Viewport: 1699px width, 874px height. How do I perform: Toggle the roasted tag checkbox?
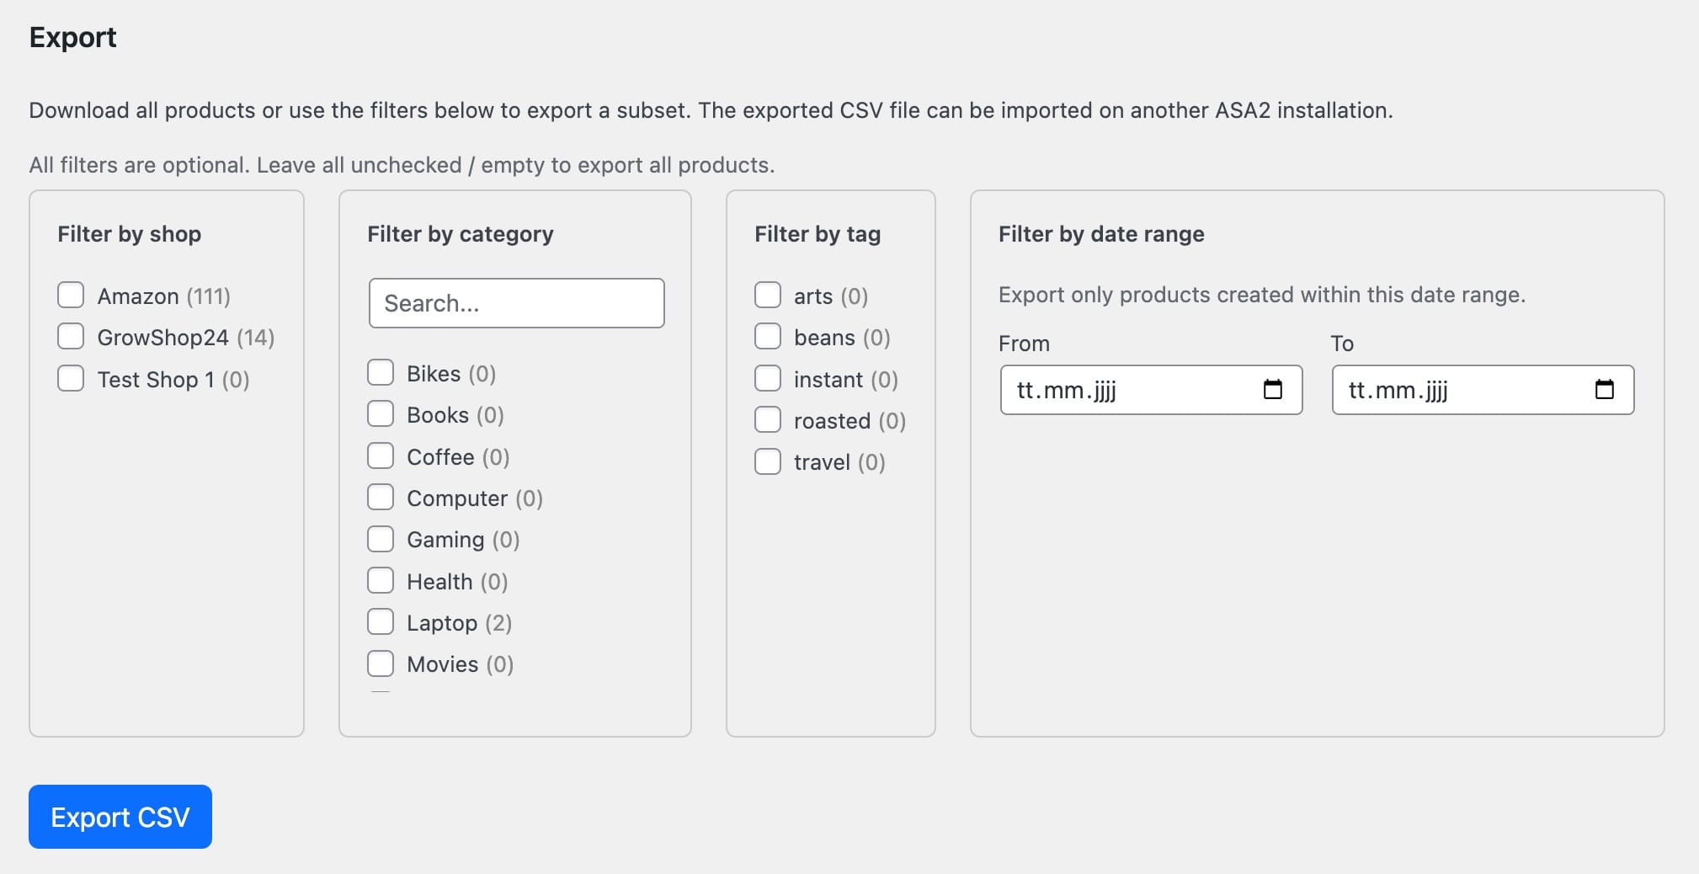[x=768, y=420]
